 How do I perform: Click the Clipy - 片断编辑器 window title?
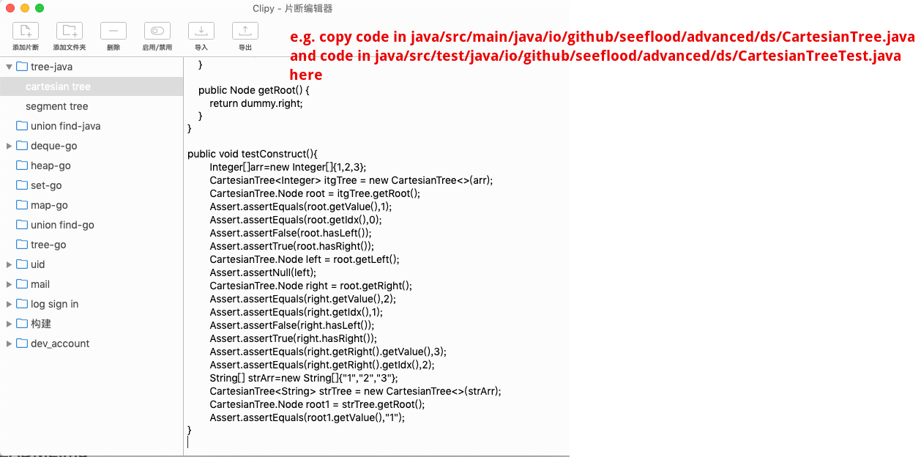(x=292, y=8)
